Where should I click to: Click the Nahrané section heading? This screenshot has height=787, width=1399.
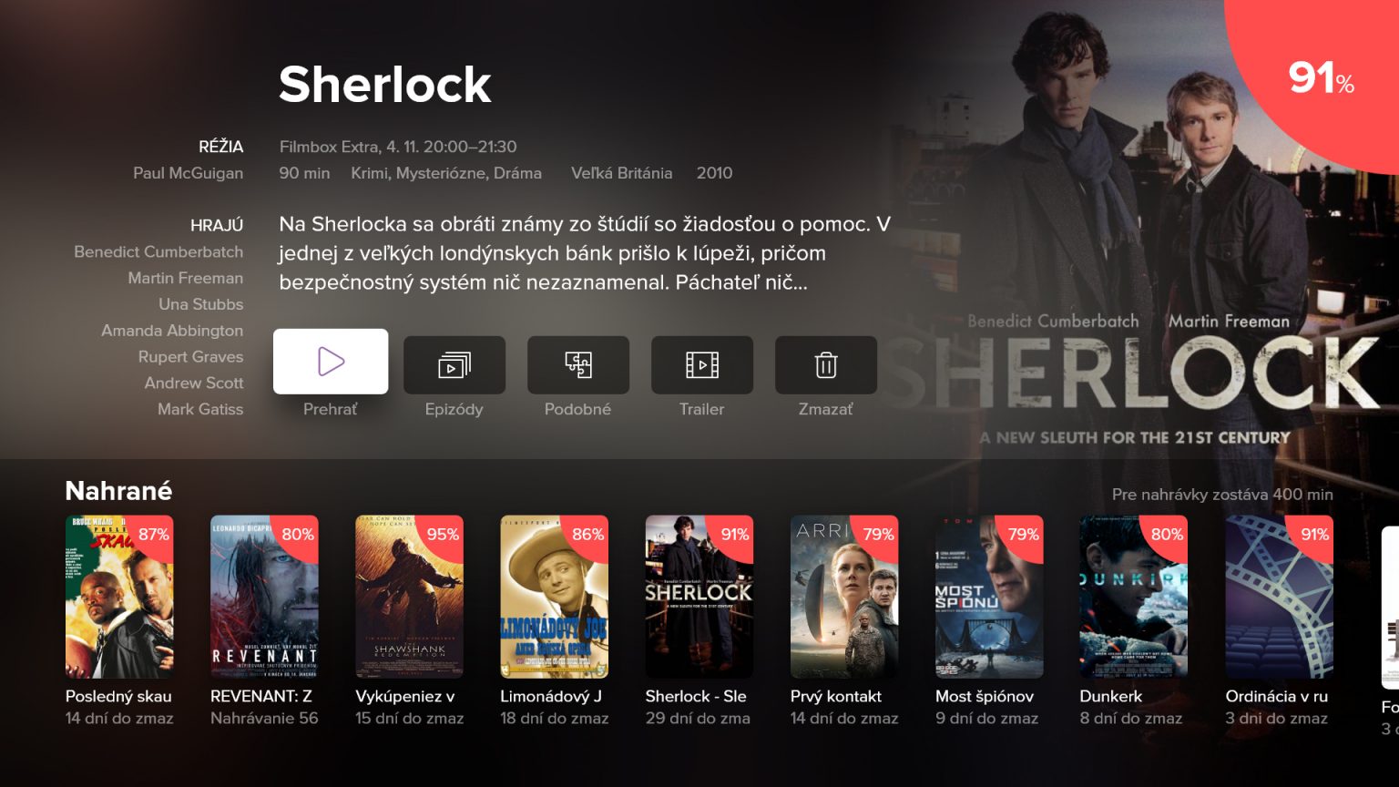[118, 491]
